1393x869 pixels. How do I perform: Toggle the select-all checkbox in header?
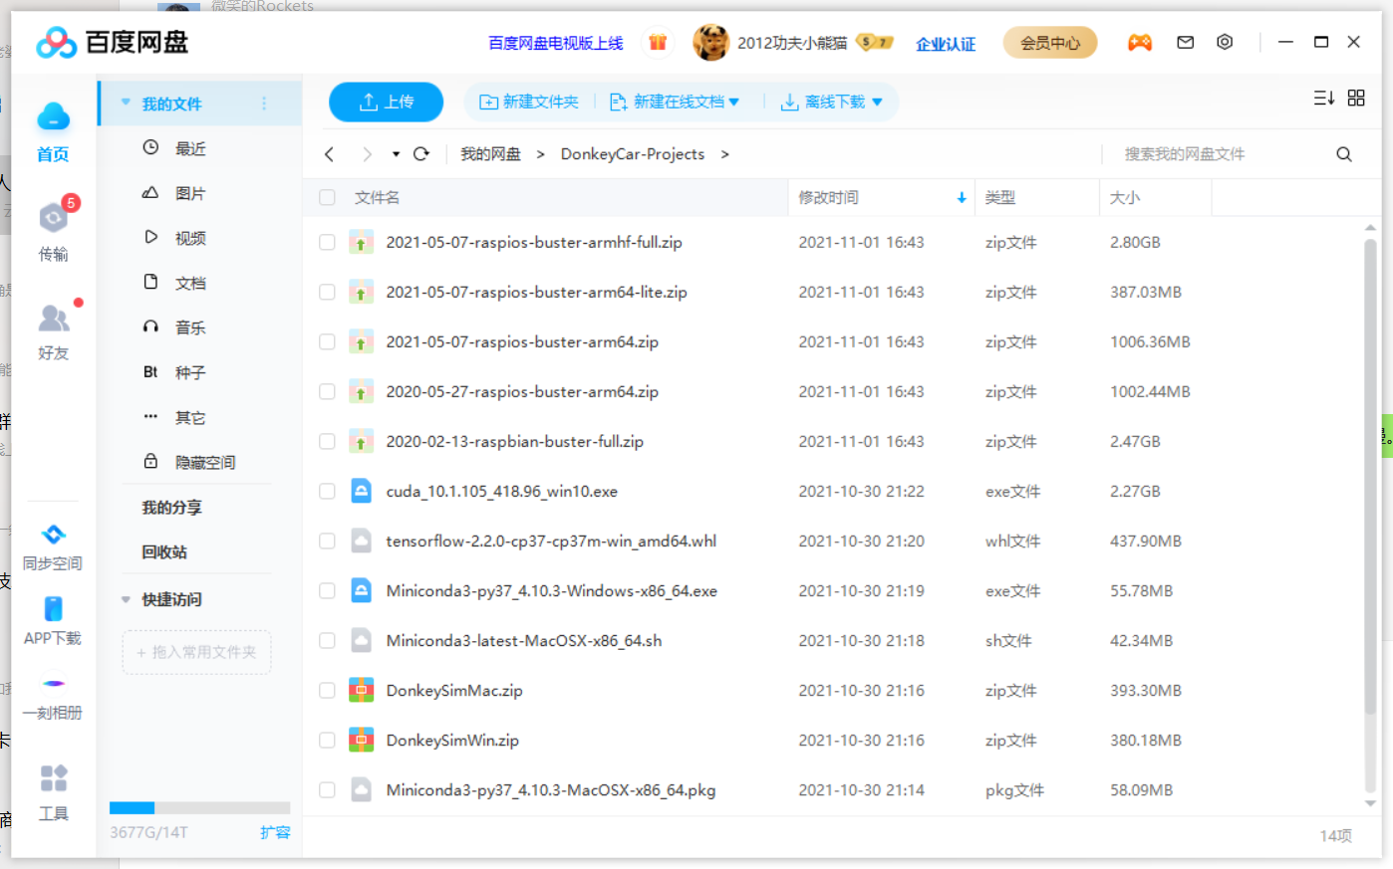point(327,197)
